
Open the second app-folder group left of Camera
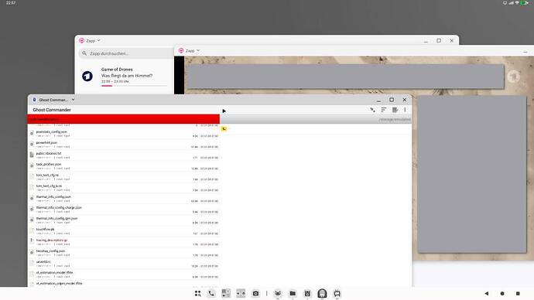click(x=226, y=294)
